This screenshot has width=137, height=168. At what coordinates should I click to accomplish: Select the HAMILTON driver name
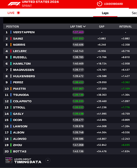(x=22, y=64)
